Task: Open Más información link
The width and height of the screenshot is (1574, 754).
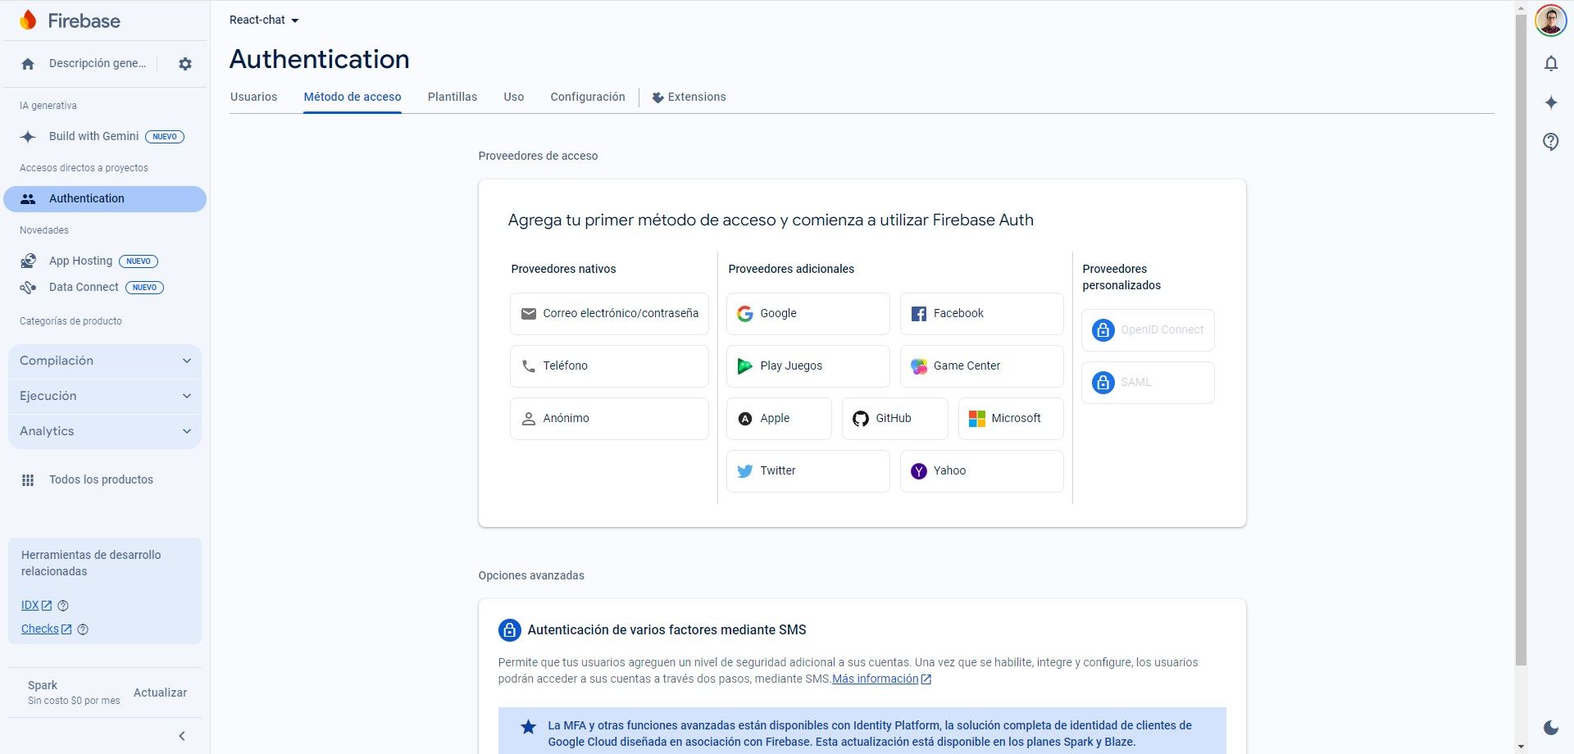Action: pos(881,679)
